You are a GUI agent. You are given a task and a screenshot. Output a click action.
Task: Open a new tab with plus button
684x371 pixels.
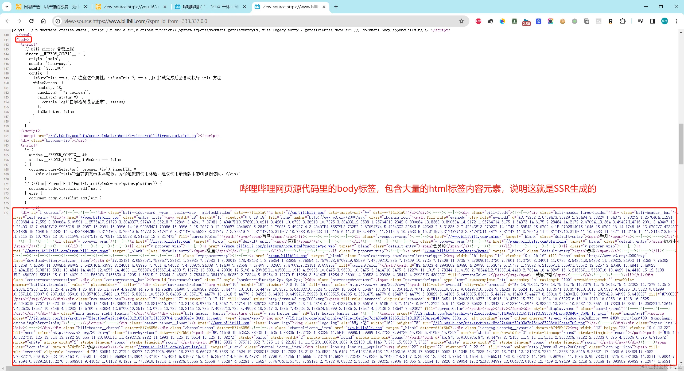[336, 7]
